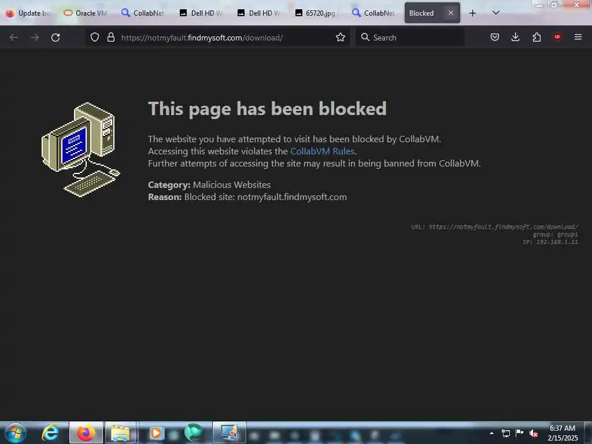This screenshot has height=444, width=592.
Task: Switch to the Oracle VM tab
Action: click(86, 13)
